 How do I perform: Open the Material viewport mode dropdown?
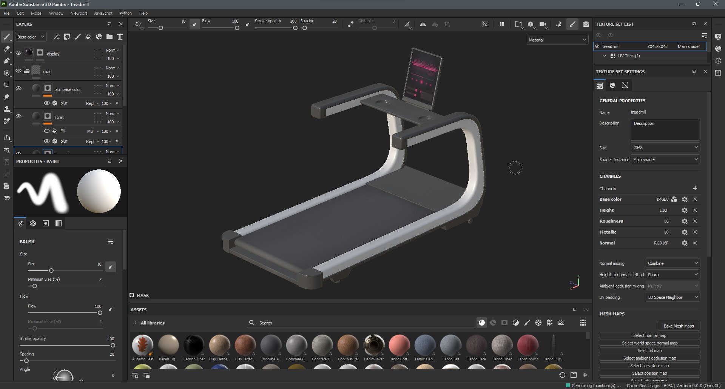(x=557, y=40)
